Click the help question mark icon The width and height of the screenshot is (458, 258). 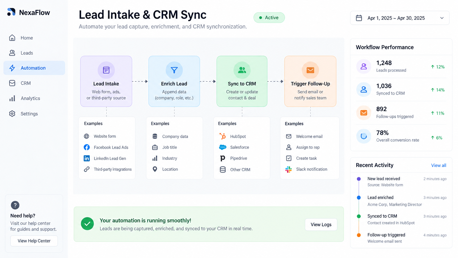[15, 205]
